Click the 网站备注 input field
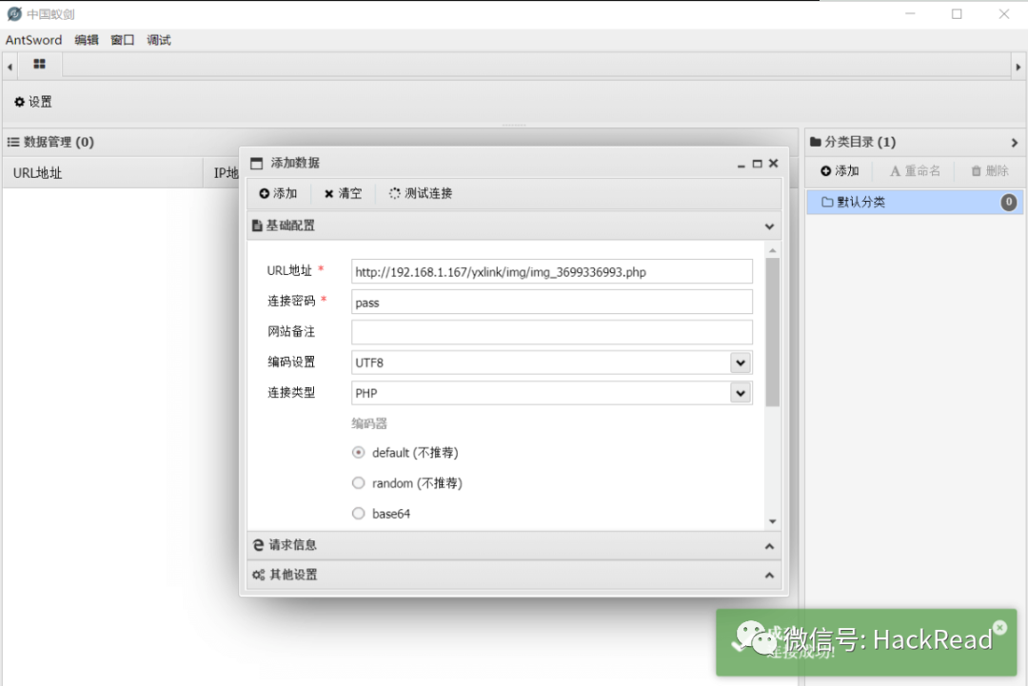This screenshot has width=1028, height=686. pyautogui.click(x=551, y=332)
